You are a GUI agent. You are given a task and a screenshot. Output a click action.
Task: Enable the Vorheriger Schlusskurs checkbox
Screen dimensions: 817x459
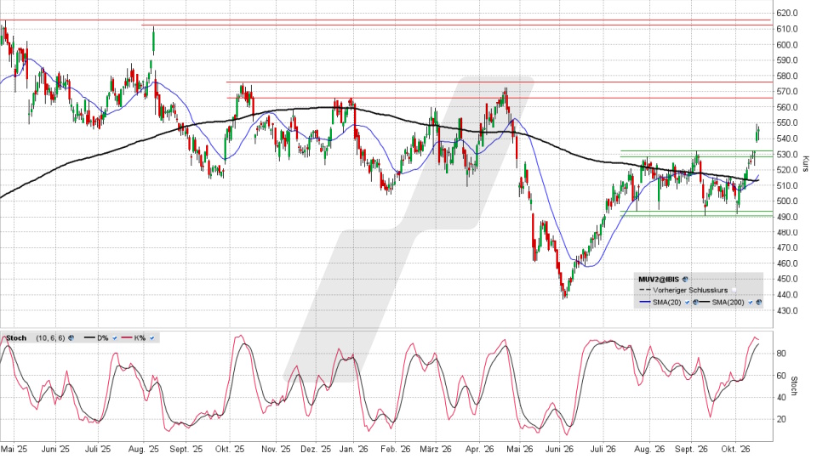[734, 291]
